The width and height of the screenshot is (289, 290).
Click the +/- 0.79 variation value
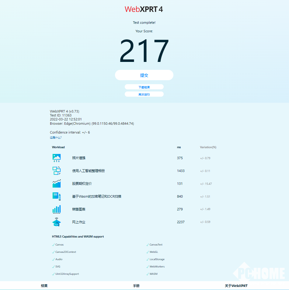(x=205, y=158)
